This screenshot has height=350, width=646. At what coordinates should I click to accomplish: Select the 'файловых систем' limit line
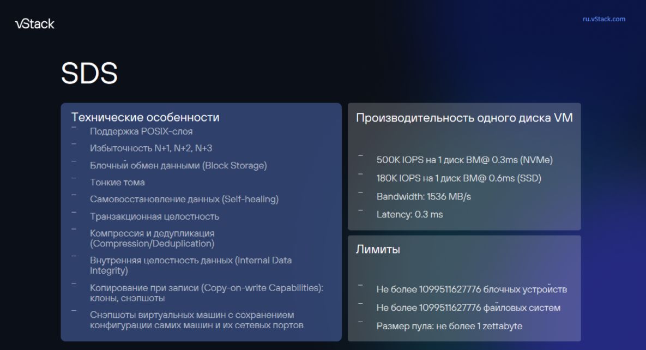[468, 307]
